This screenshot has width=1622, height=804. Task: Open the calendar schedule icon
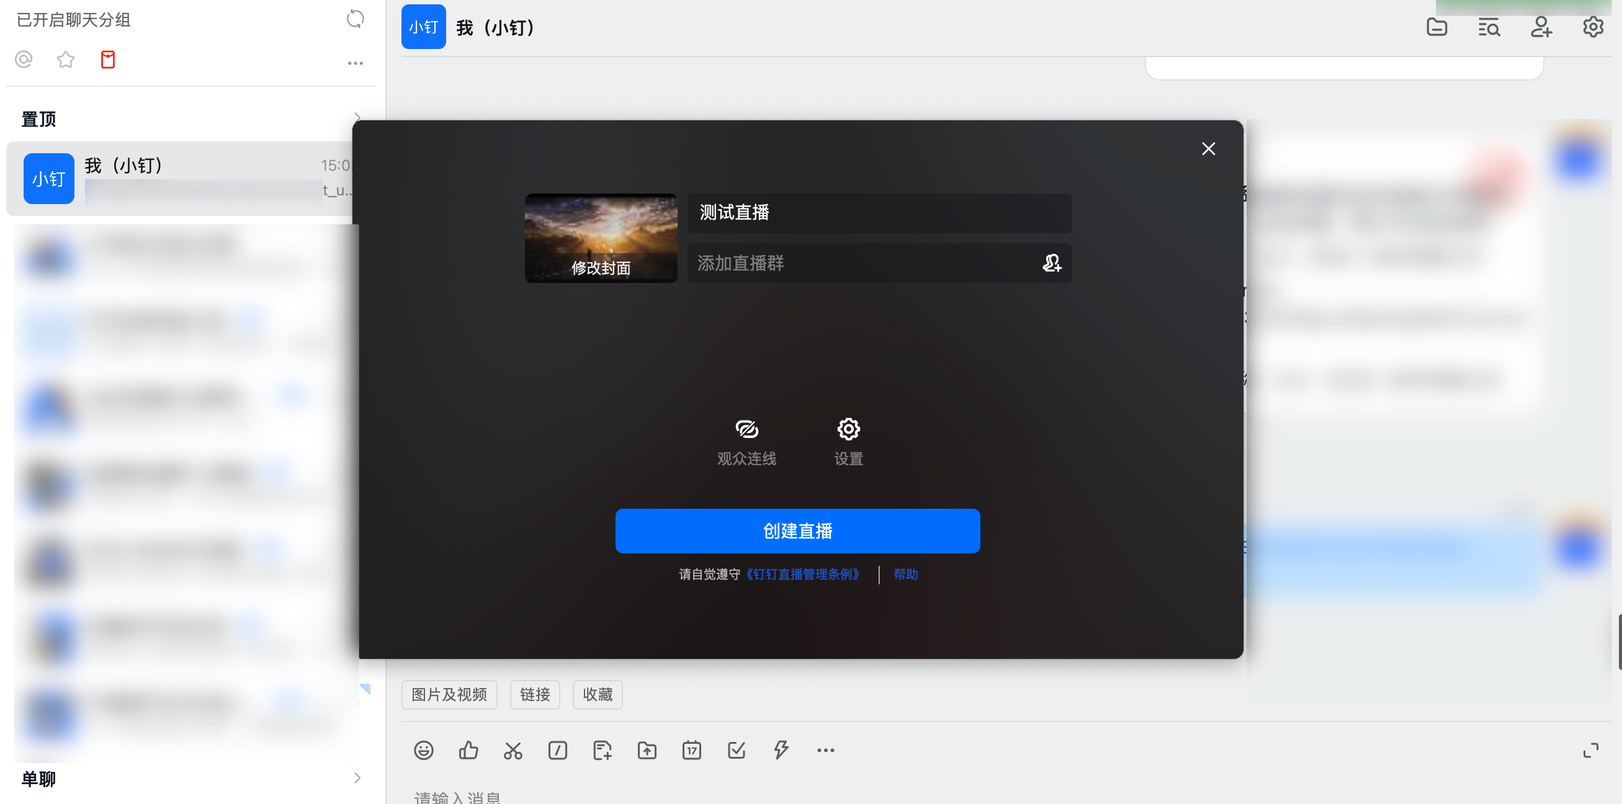[691, 750]
